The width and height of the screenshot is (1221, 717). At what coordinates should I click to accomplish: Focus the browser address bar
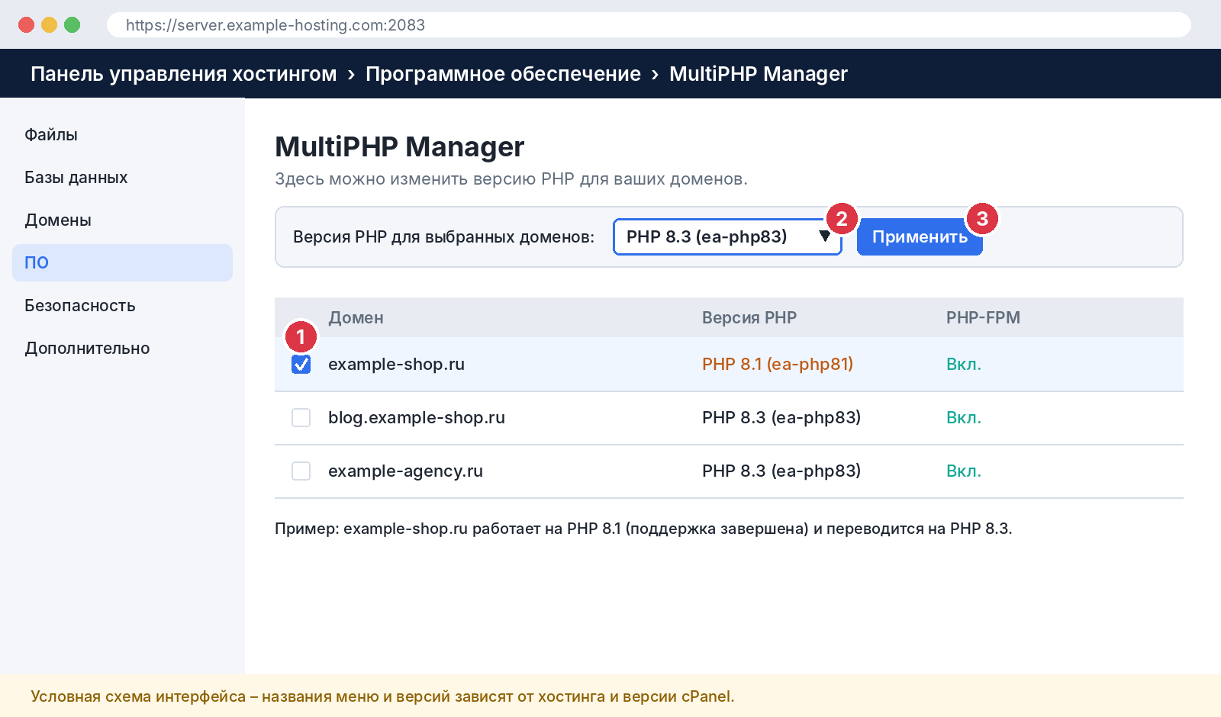click(x=649, y=25)
